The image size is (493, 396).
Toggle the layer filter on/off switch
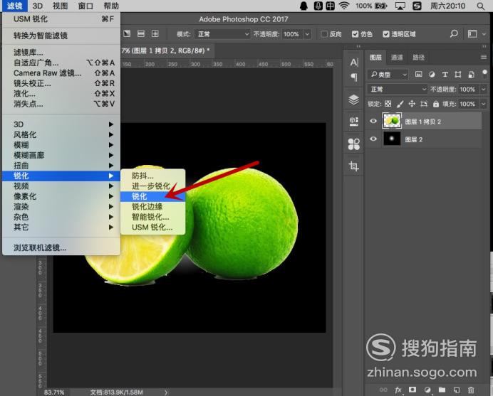(484, 75)
